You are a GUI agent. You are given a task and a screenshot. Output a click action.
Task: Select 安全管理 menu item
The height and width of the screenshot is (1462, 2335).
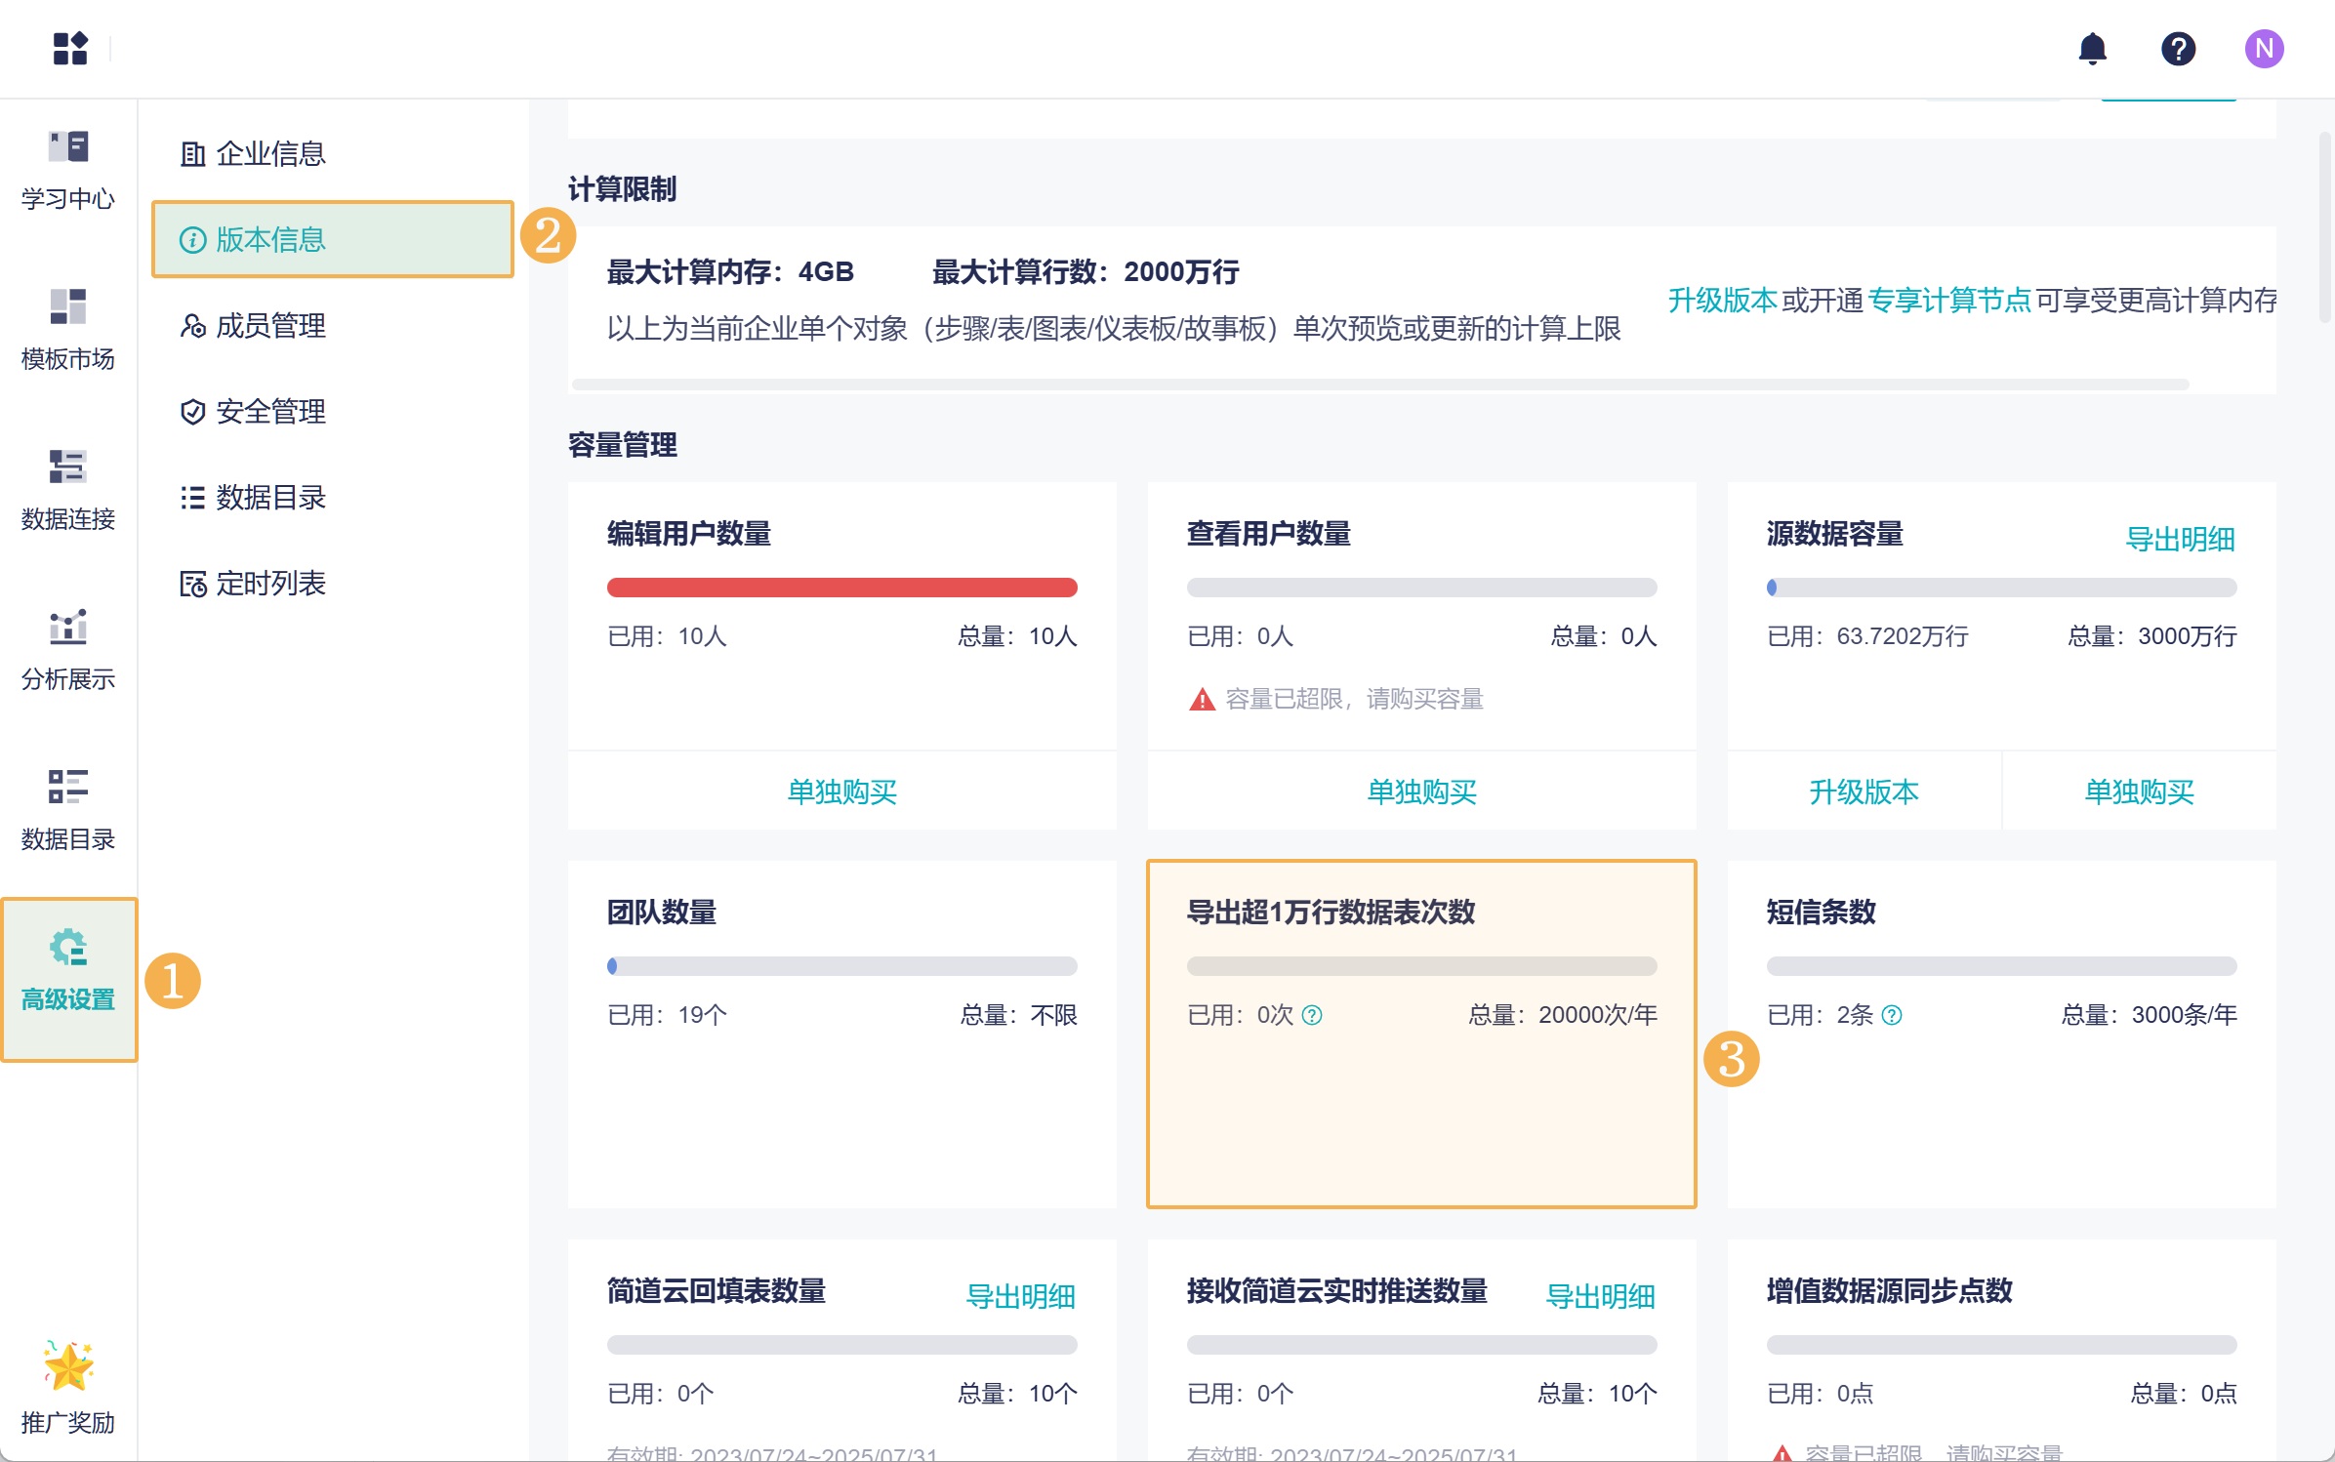269,411
